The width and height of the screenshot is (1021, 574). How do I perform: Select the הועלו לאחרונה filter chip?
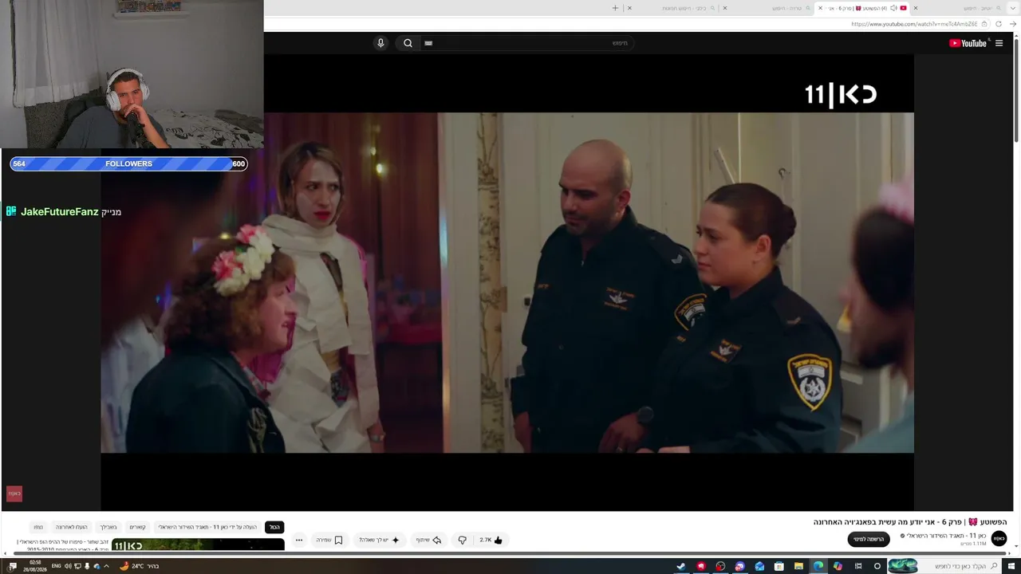tap(72, 527)
